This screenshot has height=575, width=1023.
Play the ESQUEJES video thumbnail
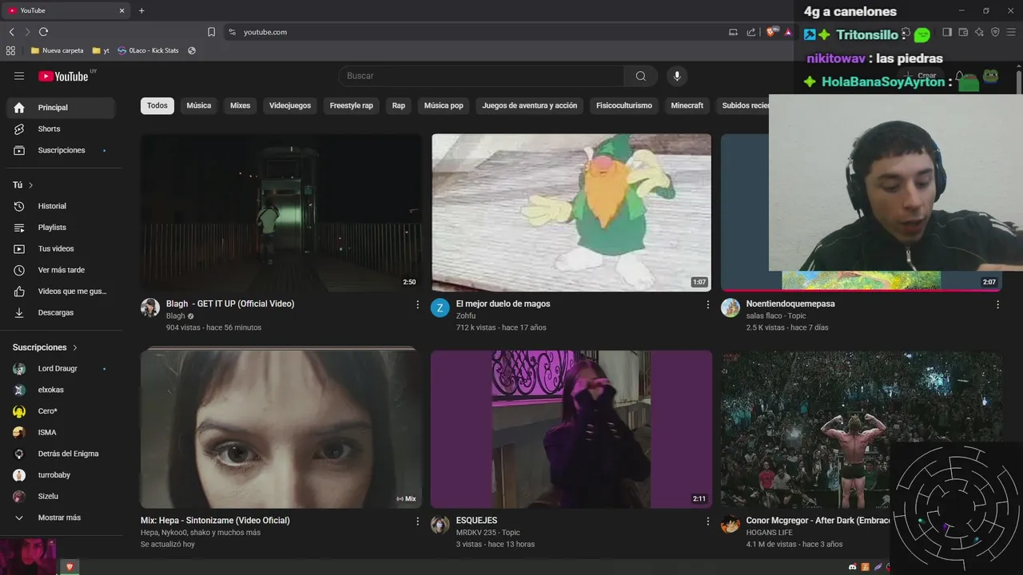point(571,429)
